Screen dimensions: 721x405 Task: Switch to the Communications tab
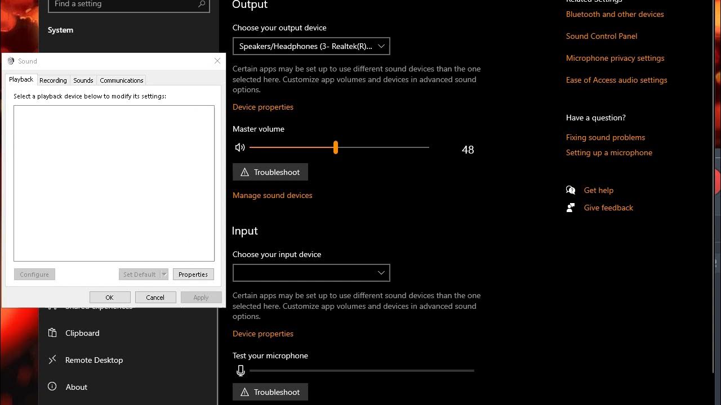[122, 80]
